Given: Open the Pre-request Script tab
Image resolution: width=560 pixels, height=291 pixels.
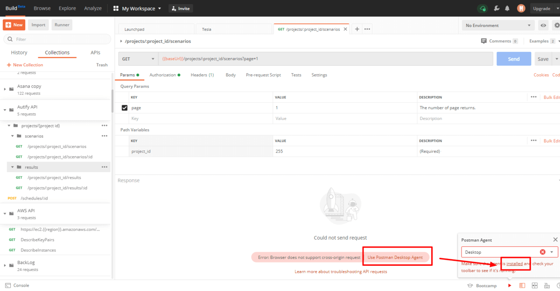Looking at the screenshot, I should click(263, 75).
